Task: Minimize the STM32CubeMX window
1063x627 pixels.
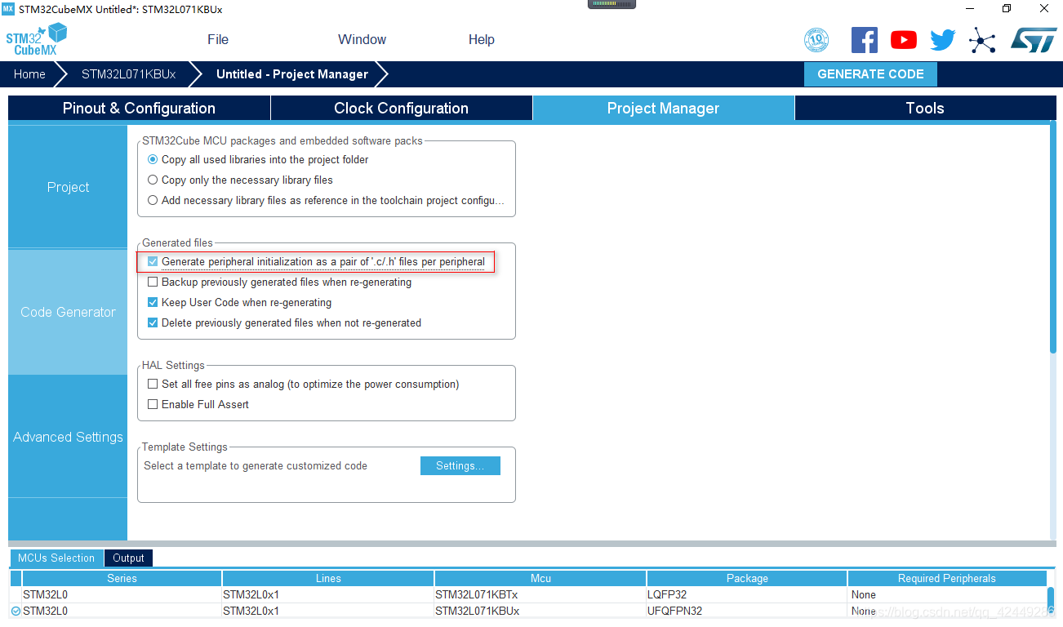Action: [x=969, y=9]
